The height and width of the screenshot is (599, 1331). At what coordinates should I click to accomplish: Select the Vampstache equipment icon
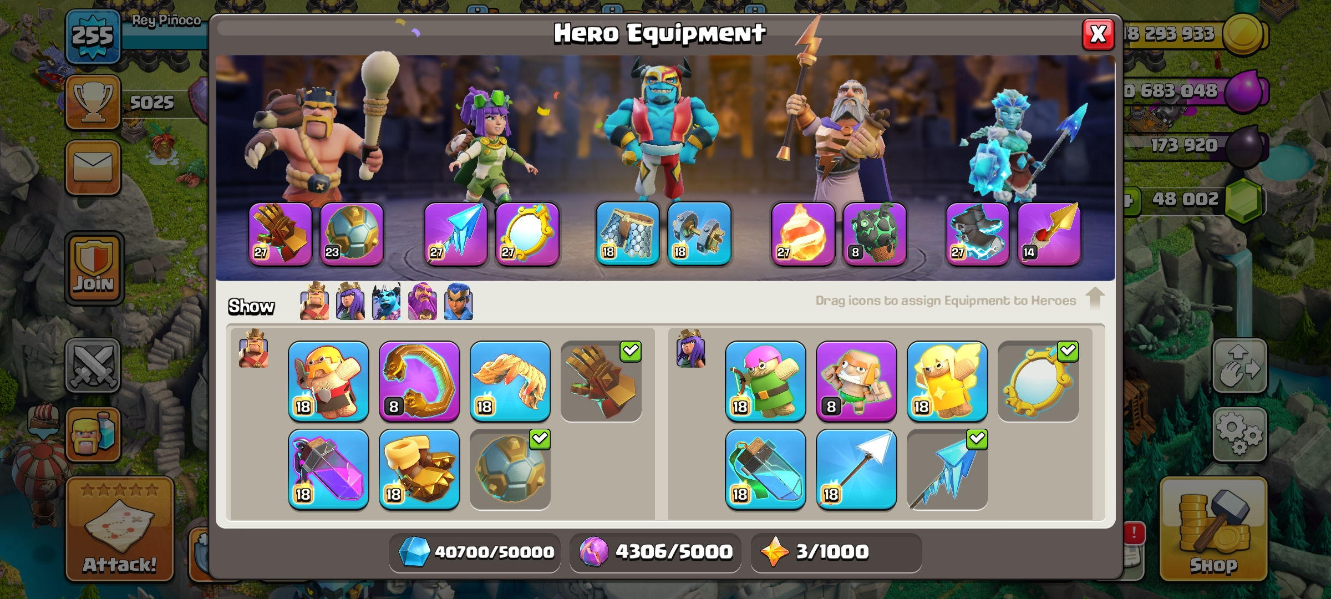(510, 382)
